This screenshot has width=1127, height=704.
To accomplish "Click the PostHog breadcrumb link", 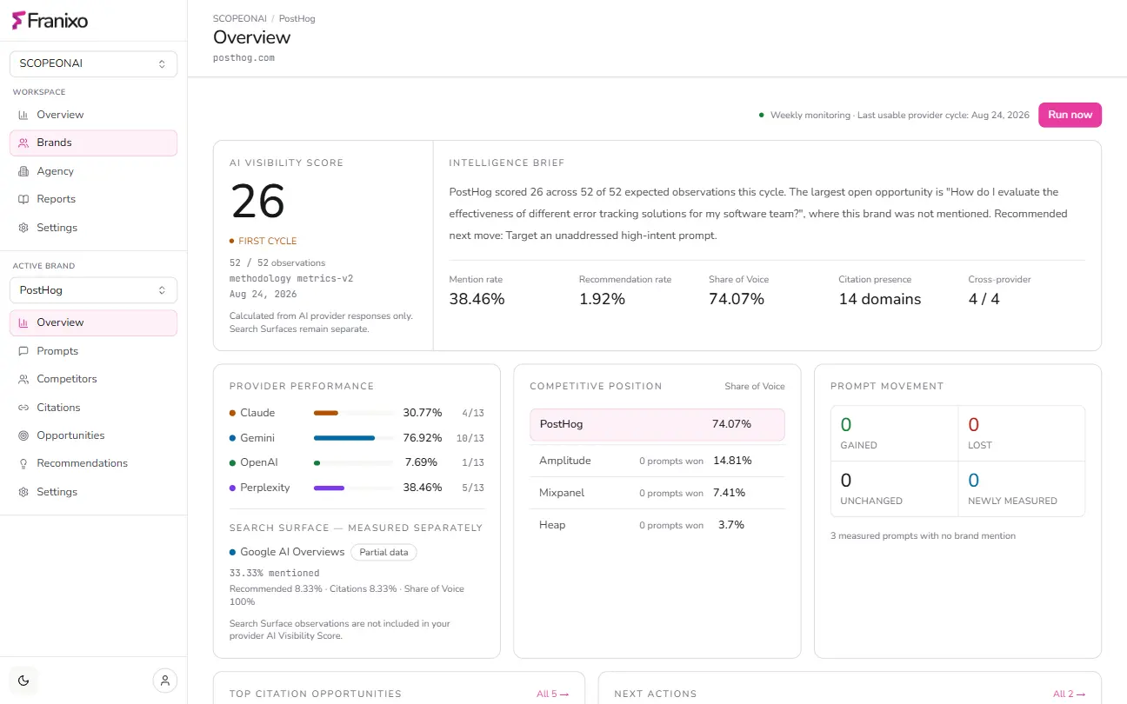I will pos(297,18).
